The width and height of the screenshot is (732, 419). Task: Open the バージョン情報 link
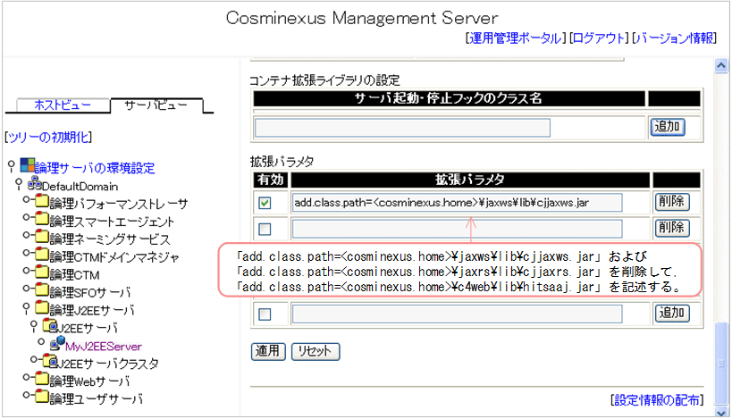point(674,38)
